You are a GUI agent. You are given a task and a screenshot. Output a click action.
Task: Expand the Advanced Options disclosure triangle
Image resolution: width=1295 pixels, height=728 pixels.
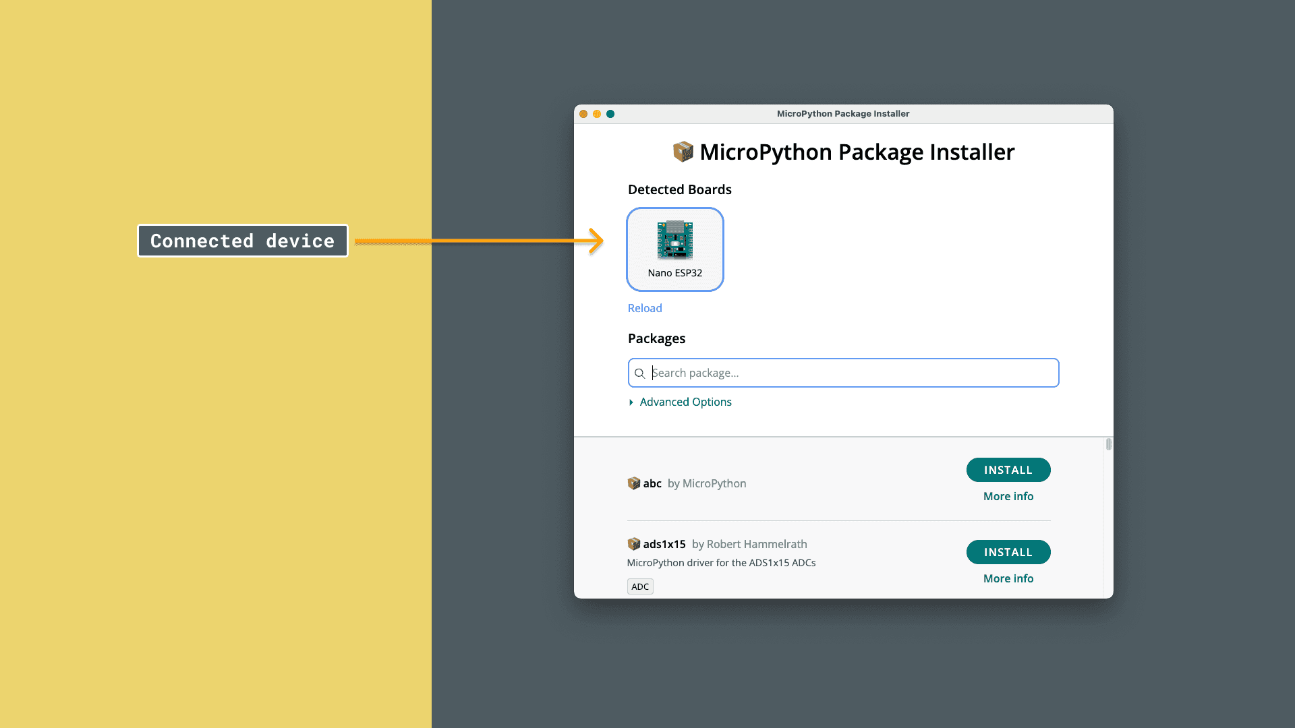[x=631, y=402]
